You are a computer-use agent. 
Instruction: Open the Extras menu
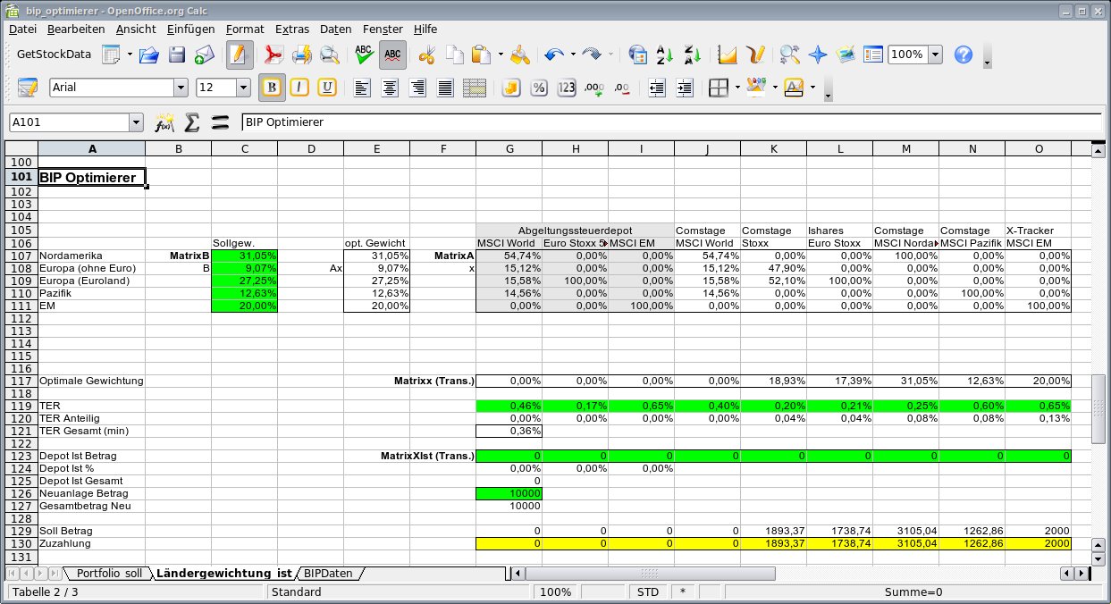pos(293,29)
